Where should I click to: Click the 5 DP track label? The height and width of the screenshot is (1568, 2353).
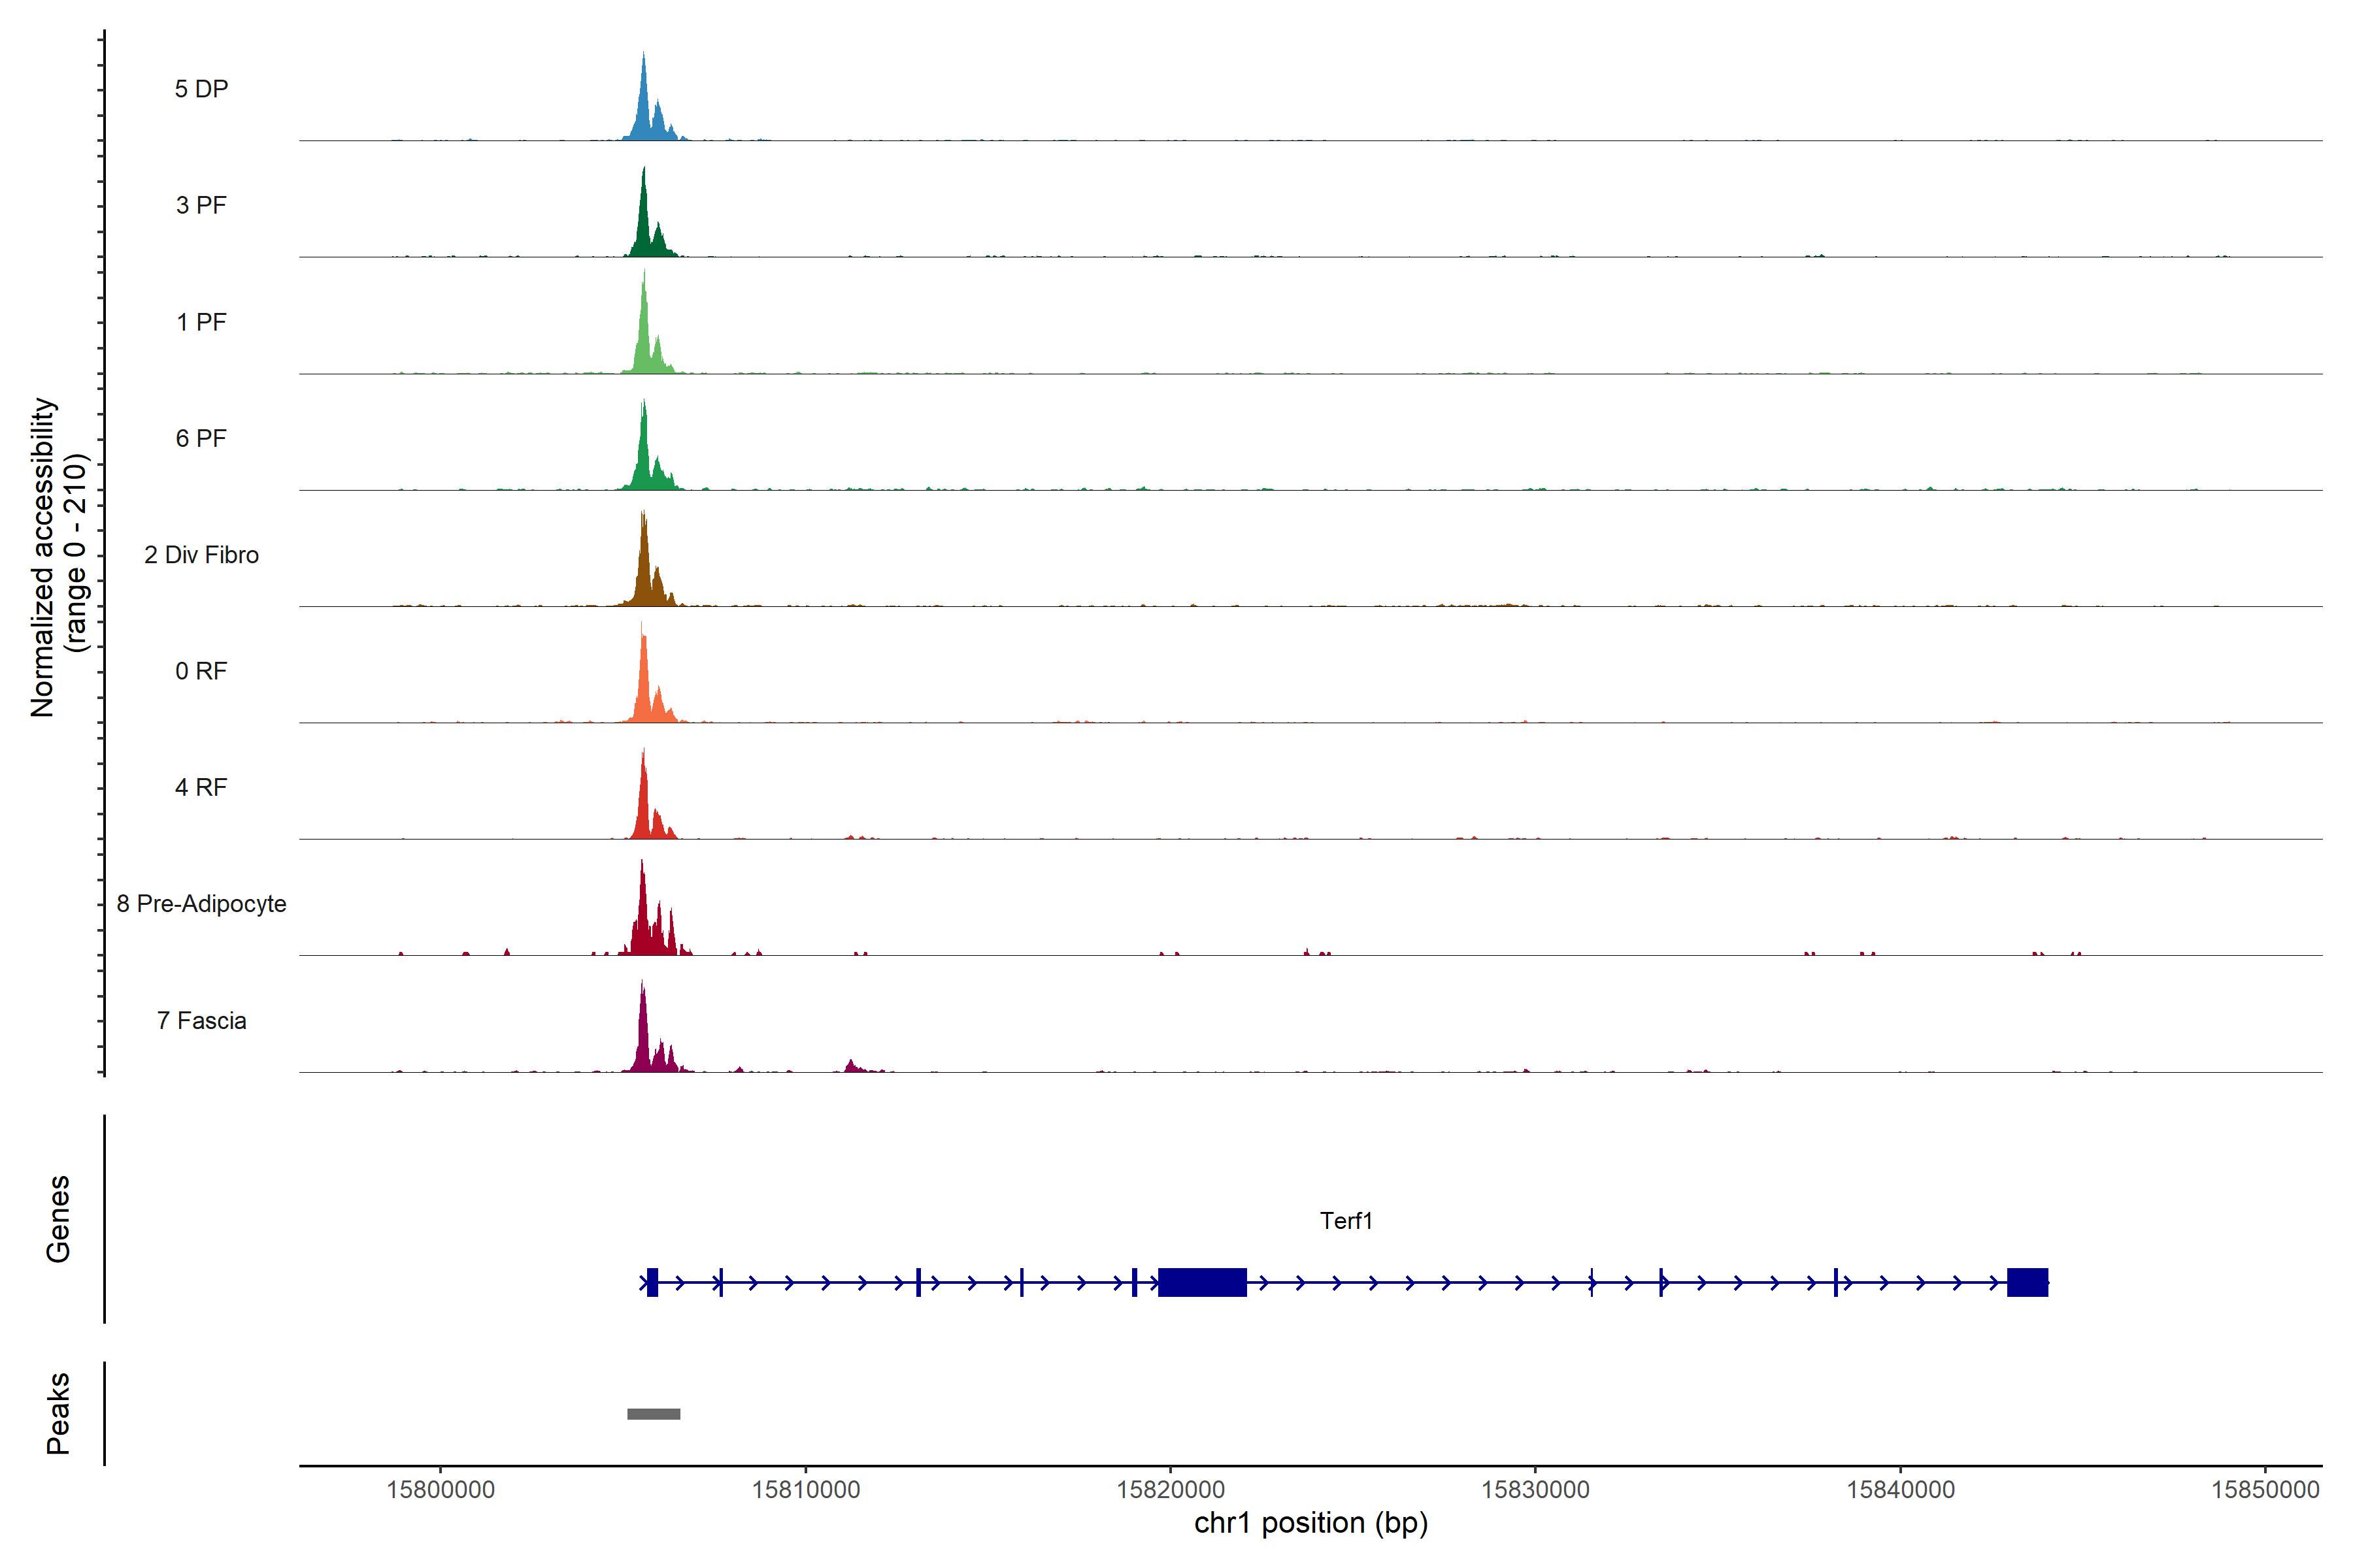pos(201,89)
